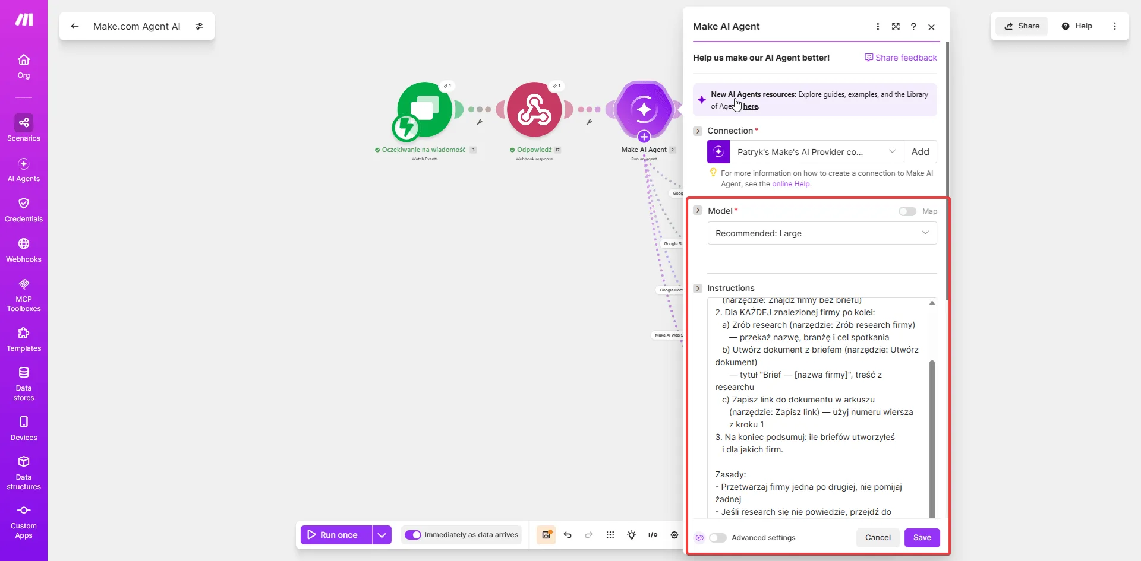Image resolution: width=1141 pixels, height=561 pixels.
Task: Undo the last change
Action: 568,535
